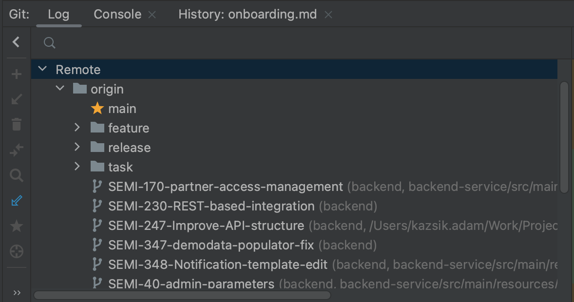
Task: Open more options via the double-arrow icon
Action: (17, 292)
